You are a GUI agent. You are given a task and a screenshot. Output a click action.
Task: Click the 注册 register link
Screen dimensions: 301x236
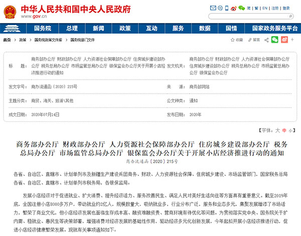point(275,8)
